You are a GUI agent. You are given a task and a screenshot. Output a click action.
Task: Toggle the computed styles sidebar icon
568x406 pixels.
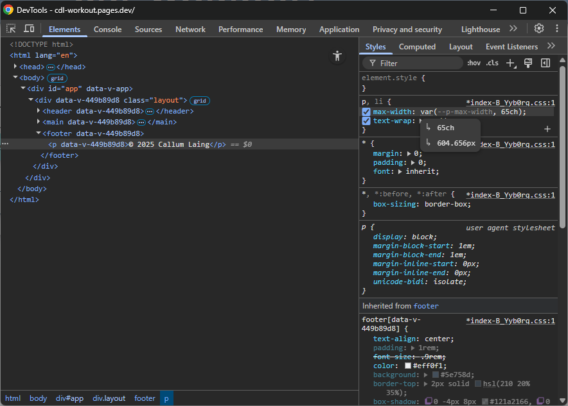point(546,63)
